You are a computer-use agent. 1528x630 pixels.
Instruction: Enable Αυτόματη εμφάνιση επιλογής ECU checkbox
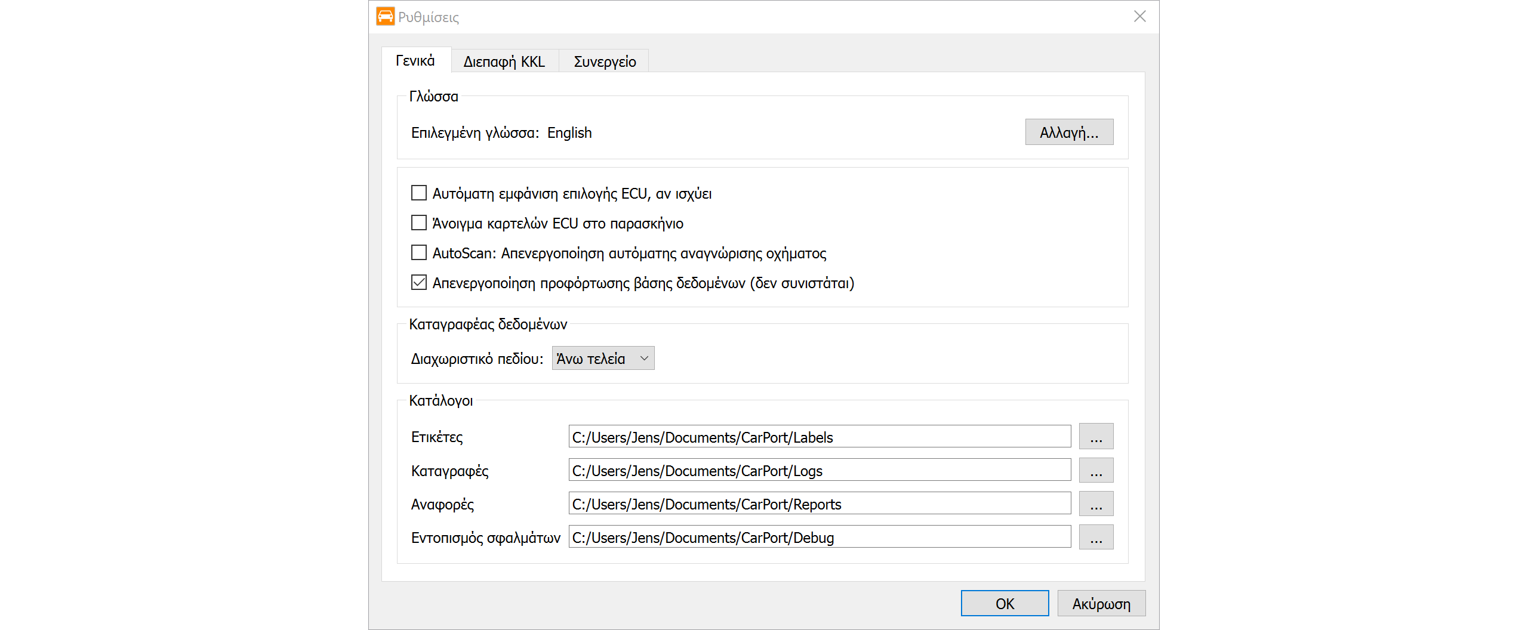419,193
